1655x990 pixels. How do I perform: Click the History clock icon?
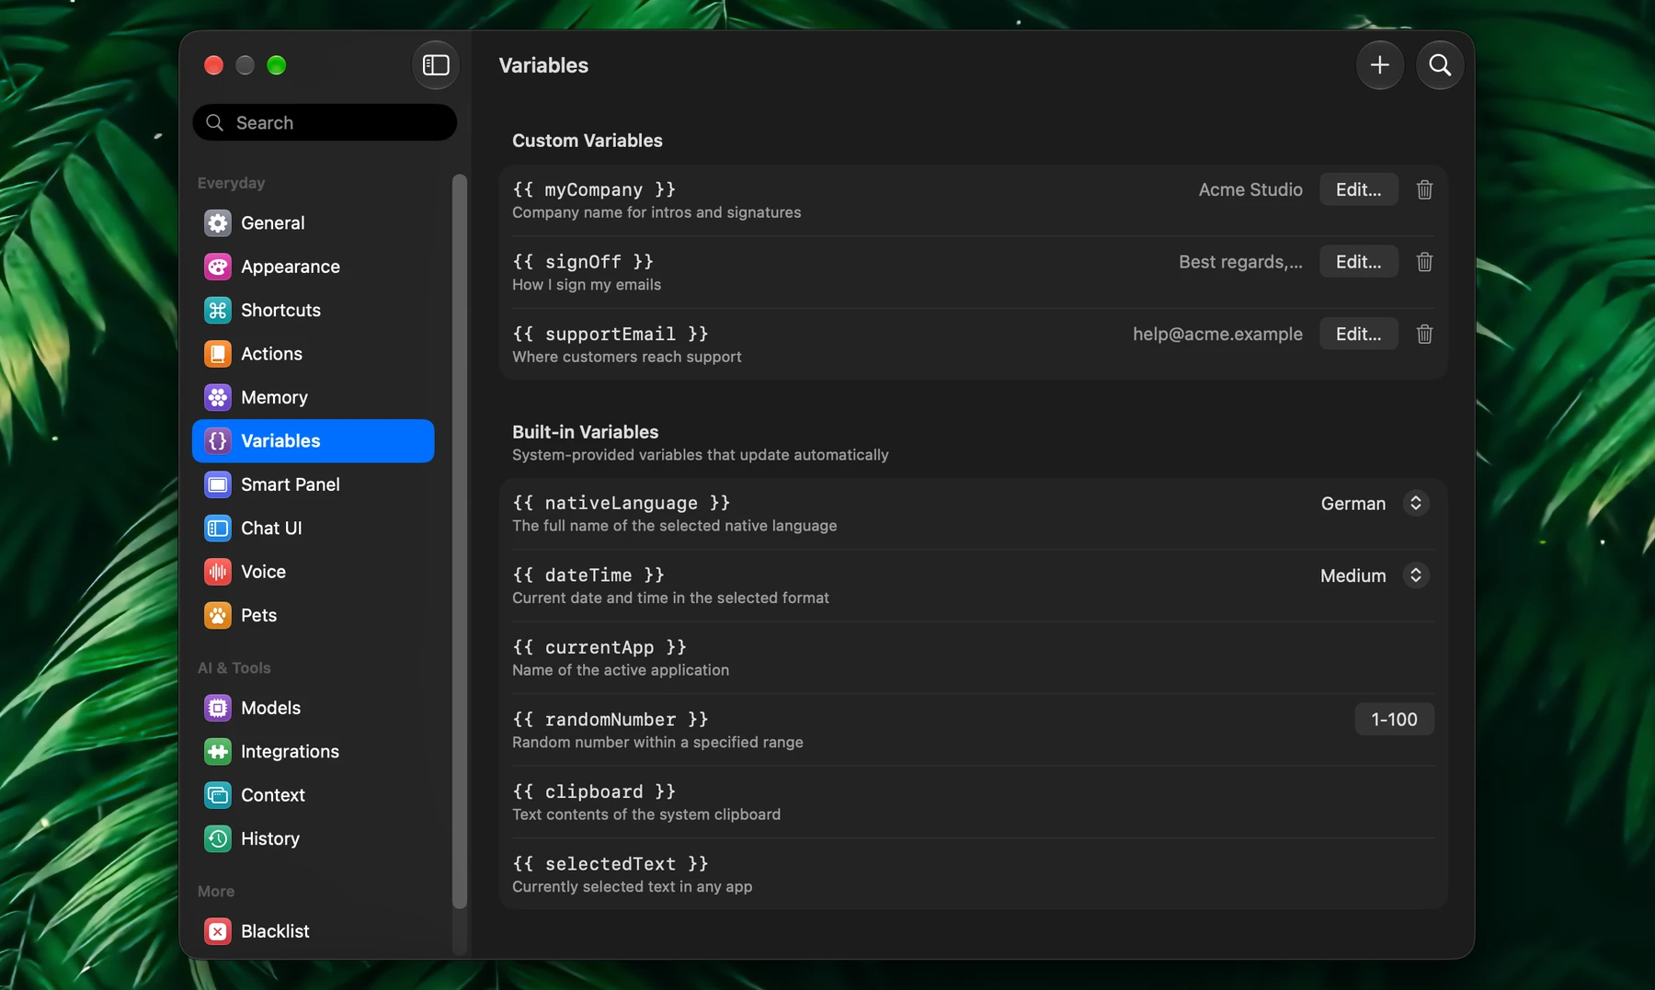[218, 838]
